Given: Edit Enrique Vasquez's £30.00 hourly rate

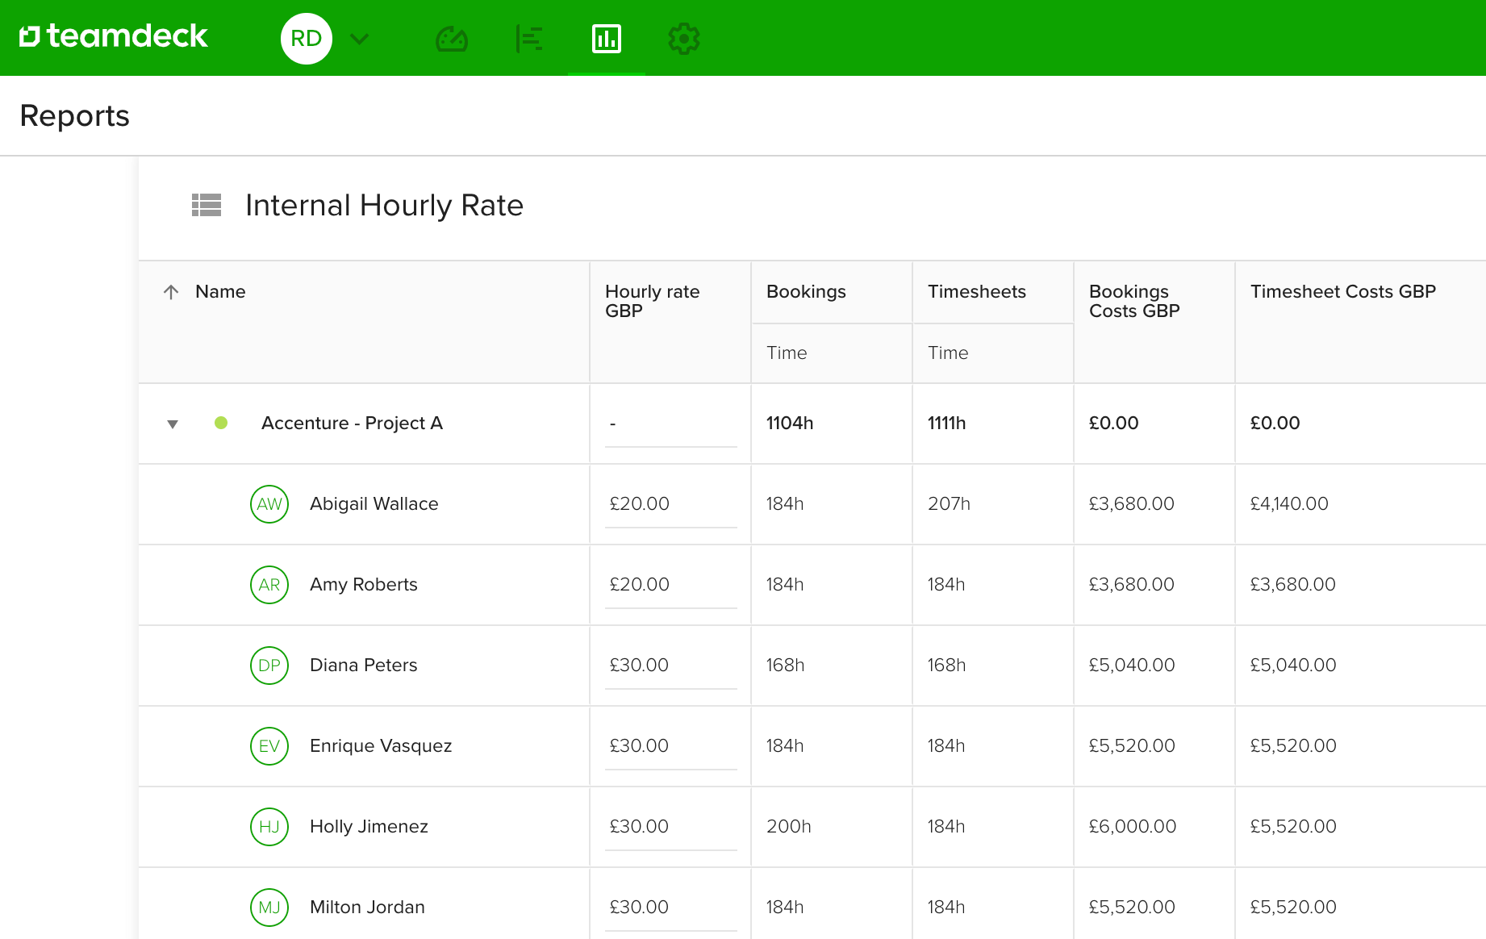Looking at the screenshot, I should [x=670, y=747].
